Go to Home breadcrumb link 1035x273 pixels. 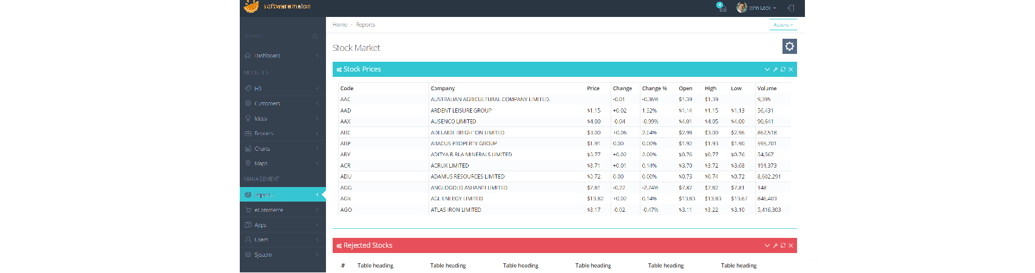[x=340, y=25]
